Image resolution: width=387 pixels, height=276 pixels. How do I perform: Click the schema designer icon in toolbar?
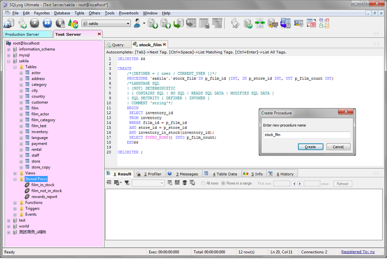tap(324, 23)
